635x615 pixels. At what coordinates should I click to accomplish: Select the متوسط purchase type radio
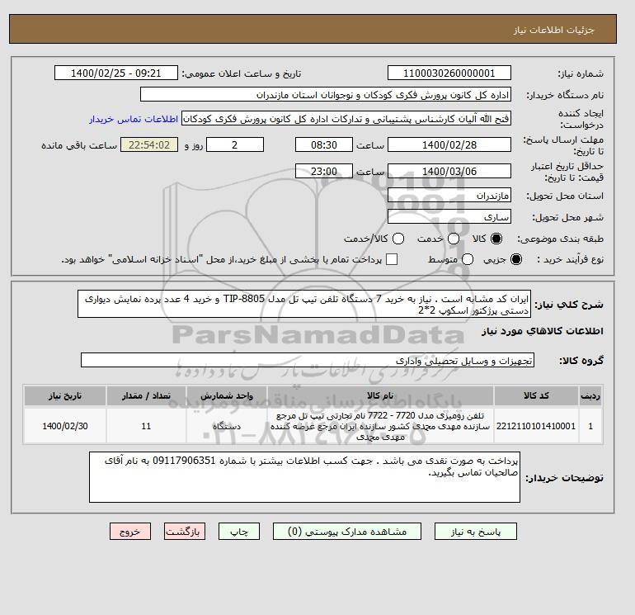coord(468,259)
